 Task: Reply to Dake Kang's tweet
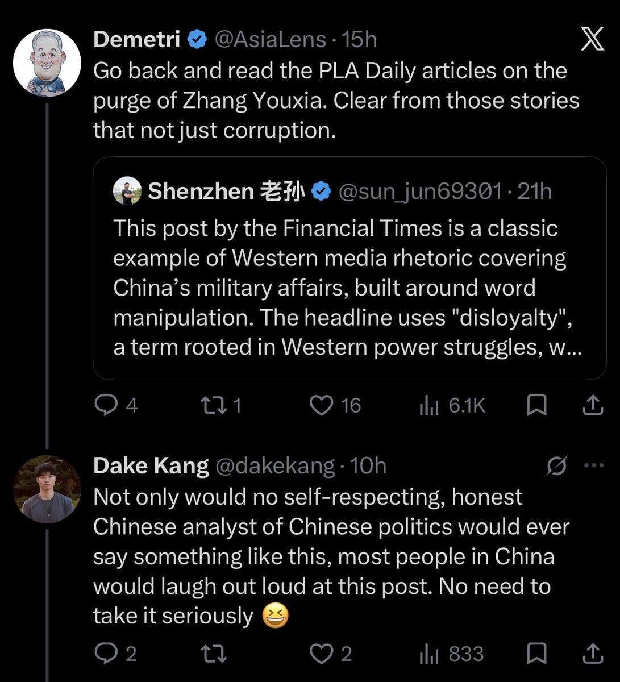115,654
